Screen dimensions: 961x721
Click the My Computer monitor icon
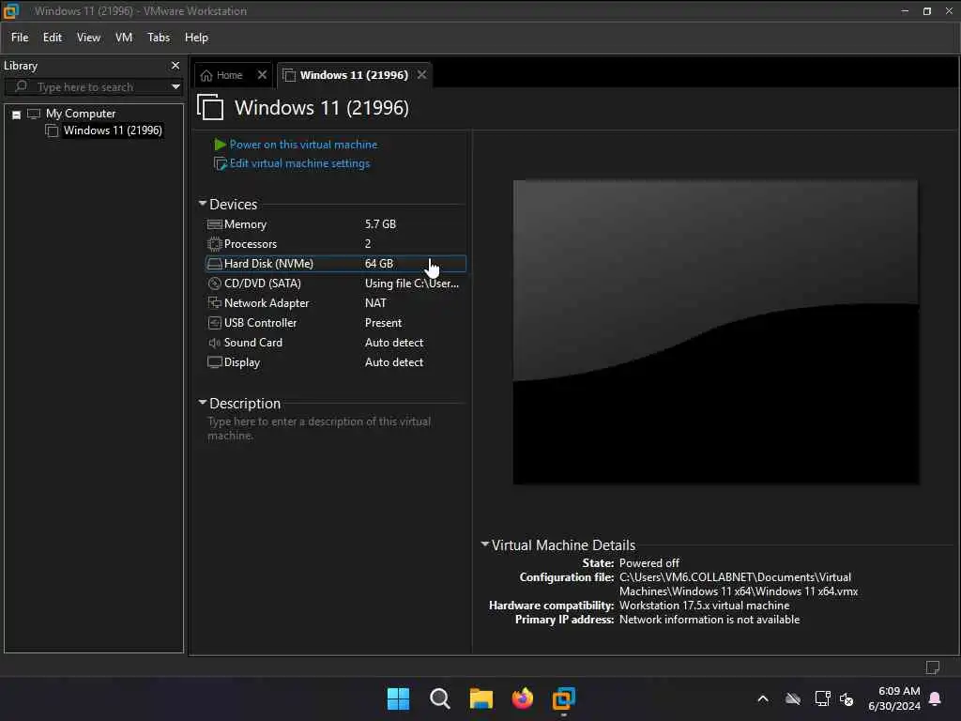pyautogui.click(x=34, y=114)
